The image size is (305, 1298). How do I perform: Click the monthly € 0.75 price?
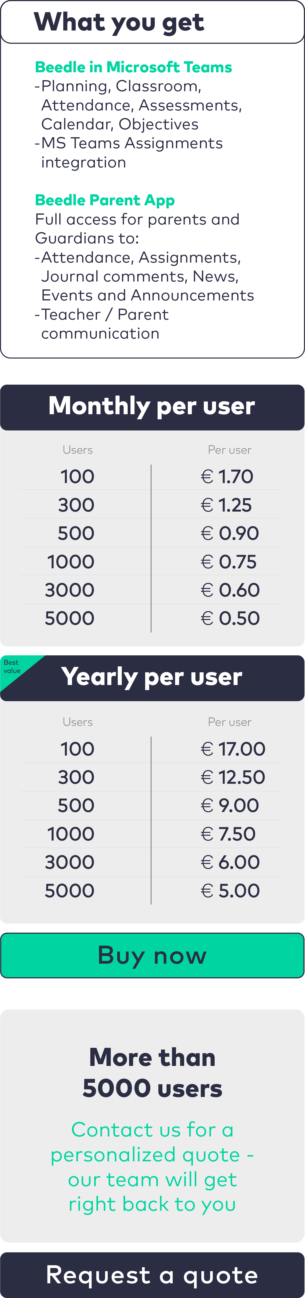[229, 562]
